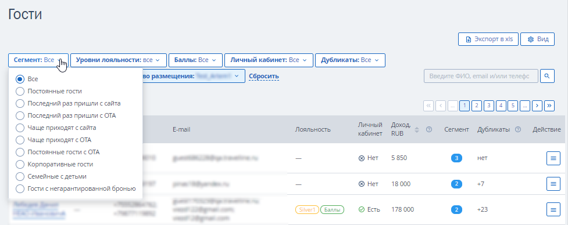Choose 'Последний раз пришли с сайта' option
The width and height of the screenshot is (568, 225).
point(20,103)
